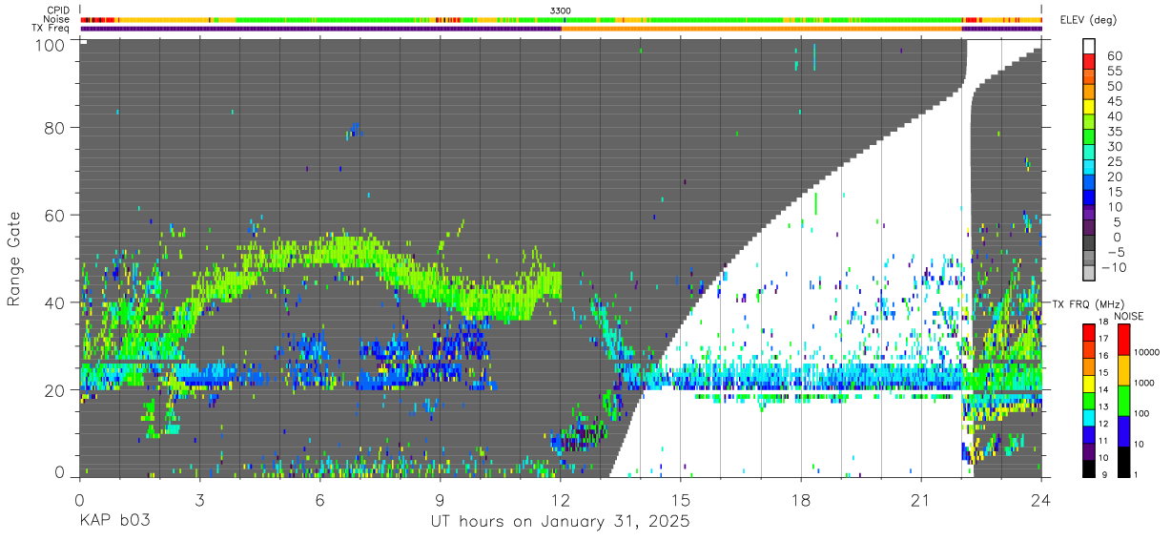1171x541 pixels.
Task: Click the CPID label at top left
Action: (x=58, y=10)
